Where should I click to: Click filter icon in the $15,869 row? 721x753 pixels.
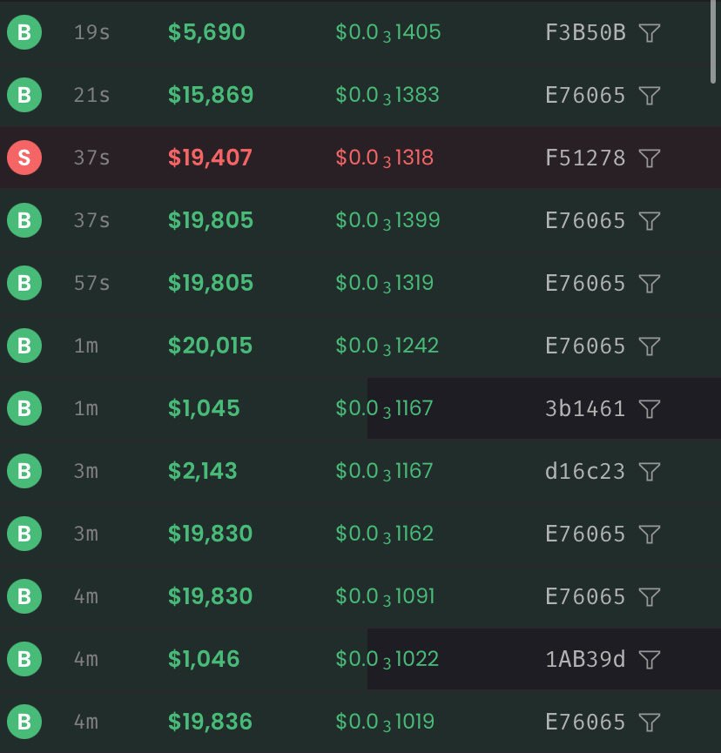pos(650,95)
